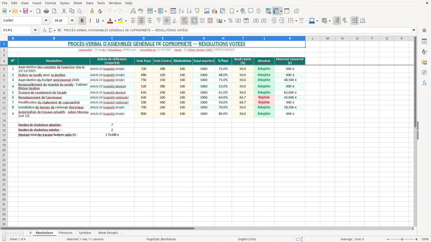
Task: Increase the cell indent
Action: [x=274, y=21]
